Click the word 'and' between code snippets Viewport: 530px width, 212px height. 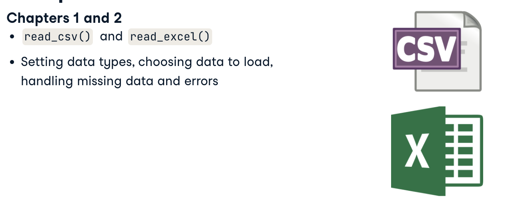tap(111, 36)
